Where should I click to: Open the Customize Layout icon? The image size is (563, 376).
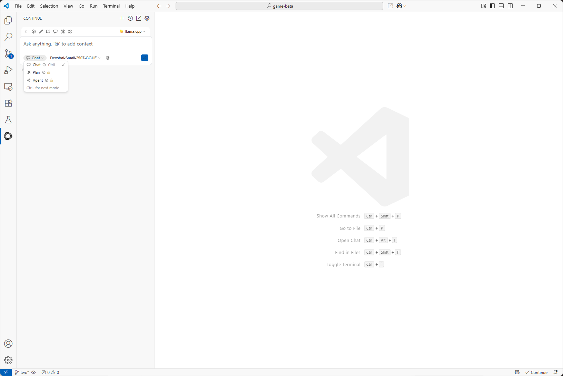(483, 6)
